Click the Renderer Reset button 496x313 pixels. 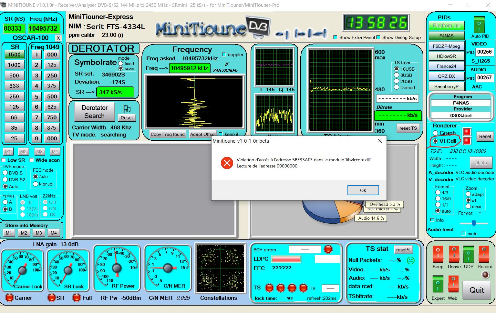pos(485,136)
